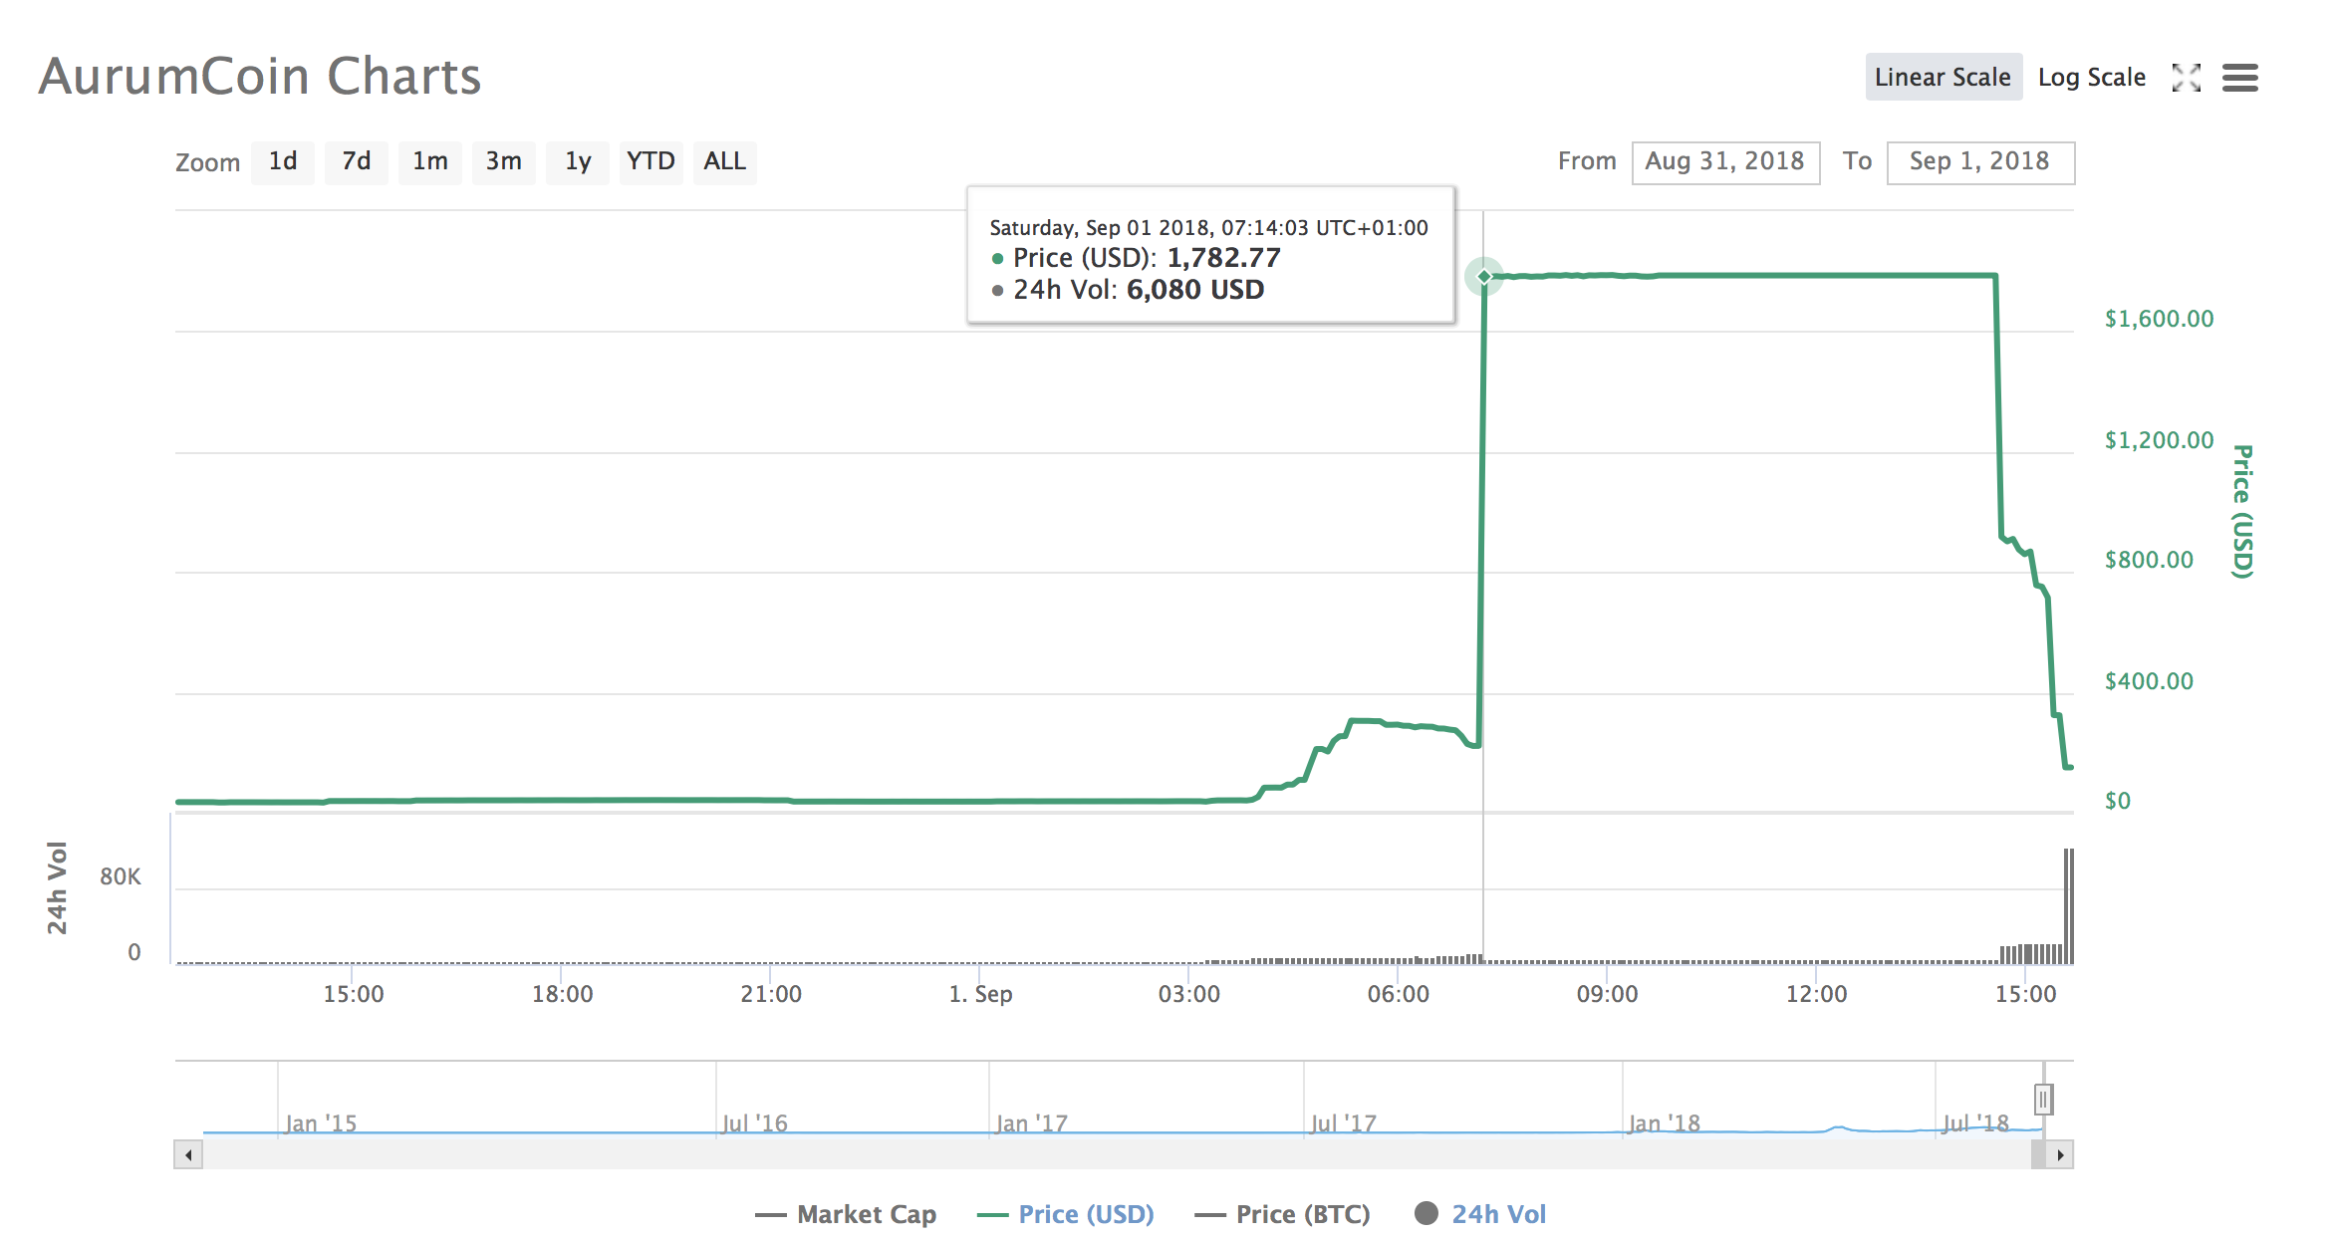Click the 03:00 x-axis label
Viewport: 2335px width, 1239px height.
pos(1188,994)
